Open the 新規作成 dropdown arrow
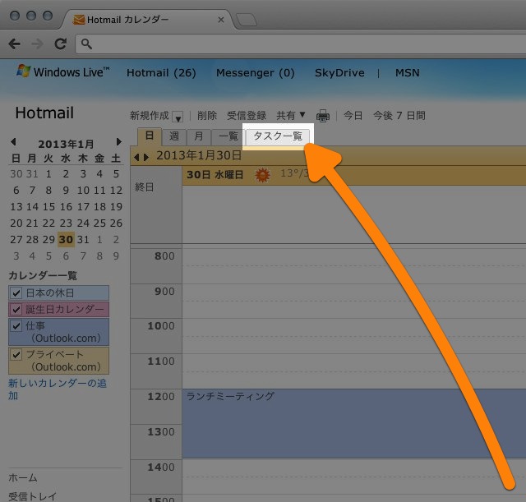Image resolution: width=526 pixels, height=502 pixels. pos(178,117)
